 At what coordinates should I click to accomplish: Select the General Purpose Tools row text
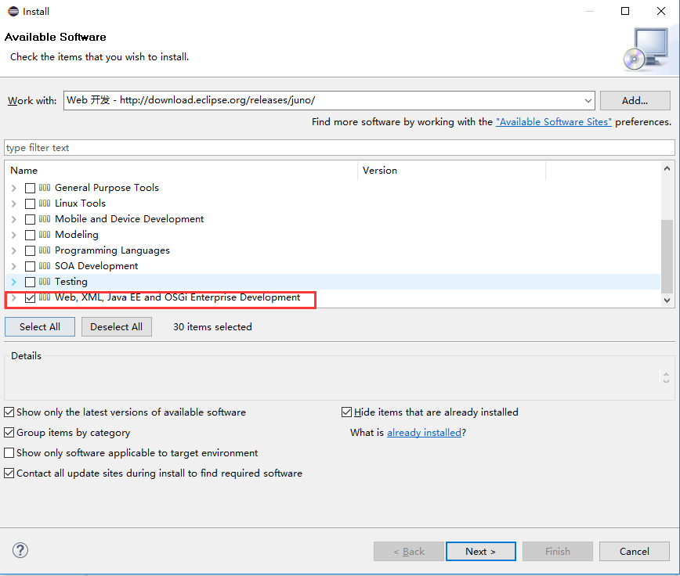point(107,188)
